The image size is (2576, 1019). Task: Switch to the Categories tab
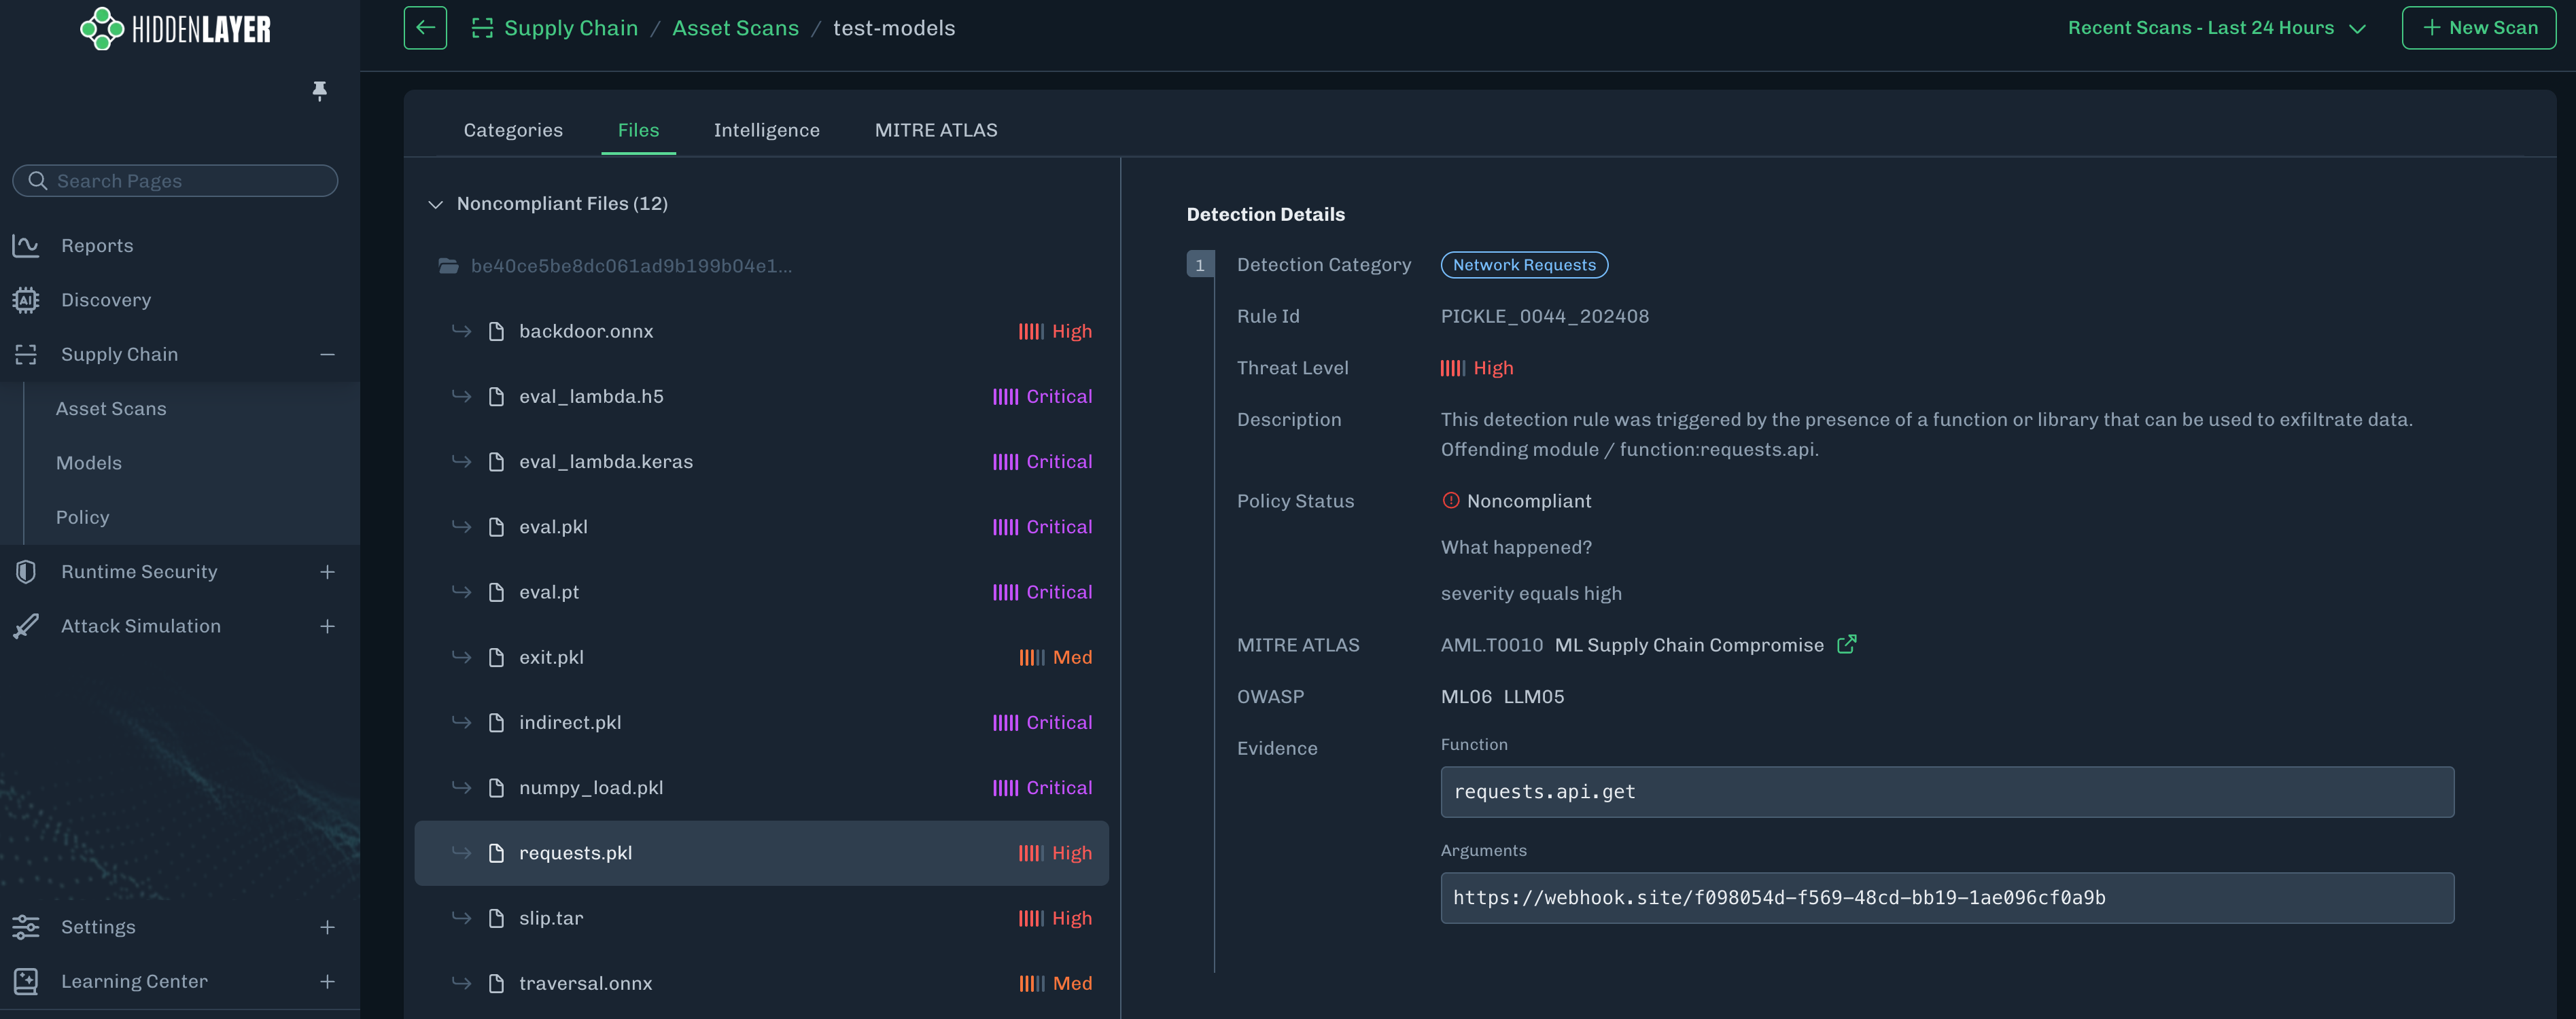pyautogui.click(x=513, y=130)
